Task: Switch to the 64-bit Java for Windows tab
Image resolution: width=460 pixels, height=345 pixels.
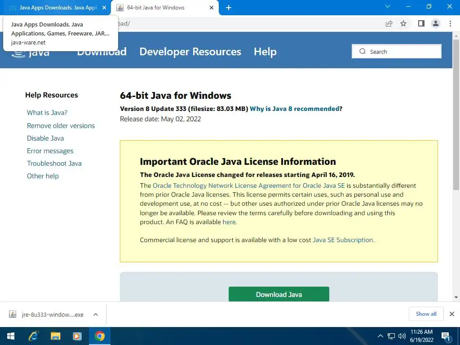Action: click(164, 8)
